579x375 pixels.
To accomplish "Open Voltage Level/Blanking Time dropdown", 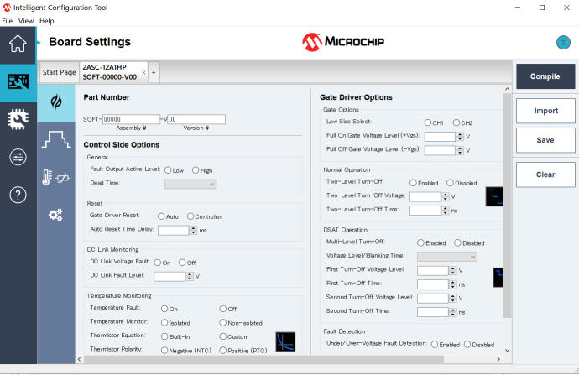I will [446, 256].
